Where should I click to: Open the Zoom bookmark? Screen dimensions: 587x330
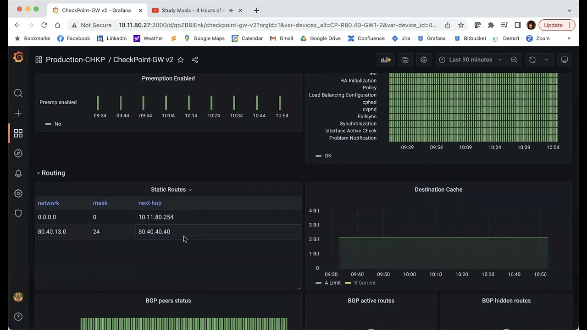[x=538, y=38]
